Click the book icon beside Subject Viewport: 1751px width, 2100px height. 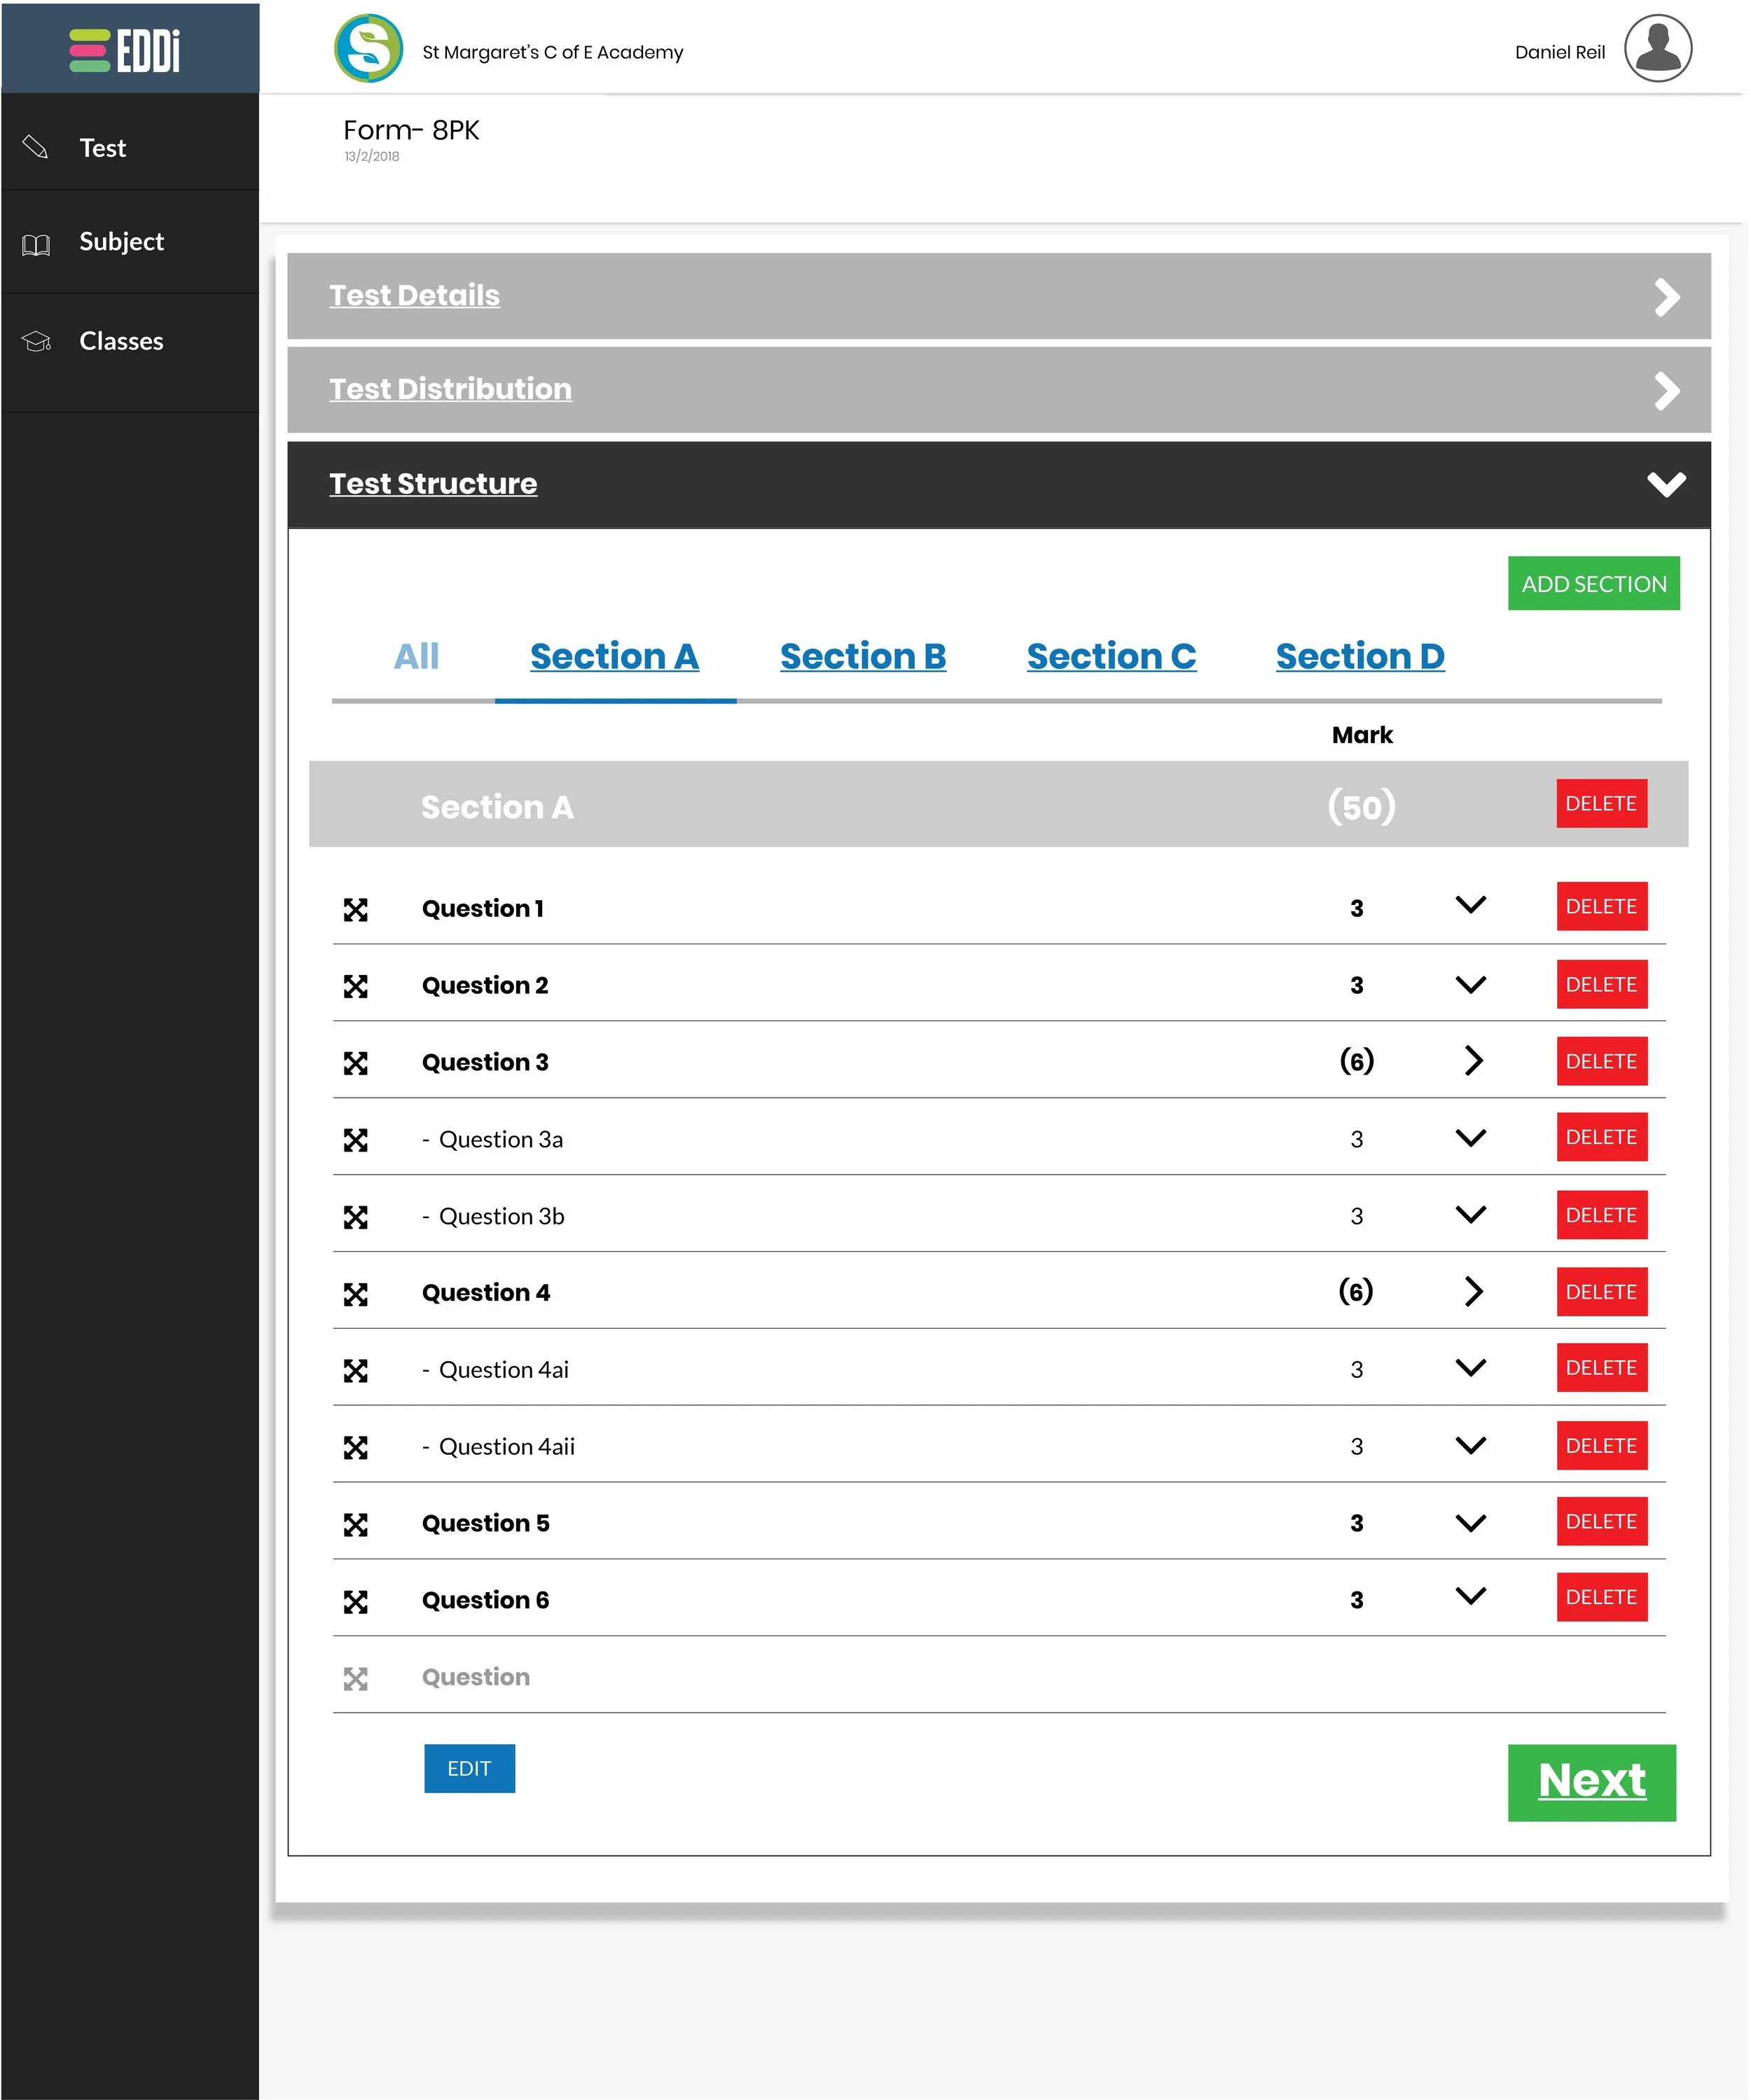[x=35, y=244]
